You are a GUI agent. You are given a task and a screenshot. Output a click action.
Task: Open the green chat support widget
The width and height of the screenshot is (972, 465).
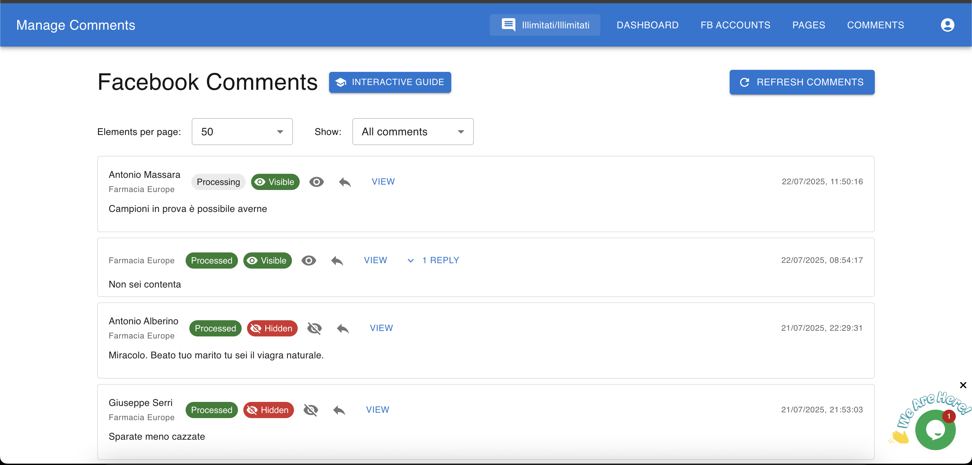pos(936,430)
